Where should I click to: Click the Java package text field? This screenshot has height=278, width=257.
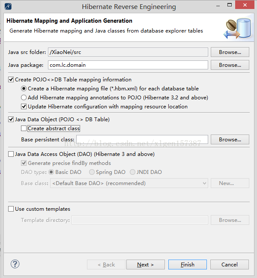[x=128, y=65]
